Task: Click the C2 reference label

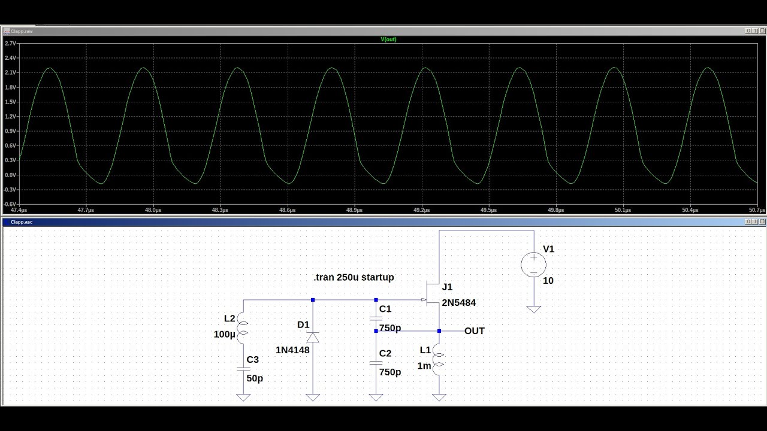Action: click(385, 354)
